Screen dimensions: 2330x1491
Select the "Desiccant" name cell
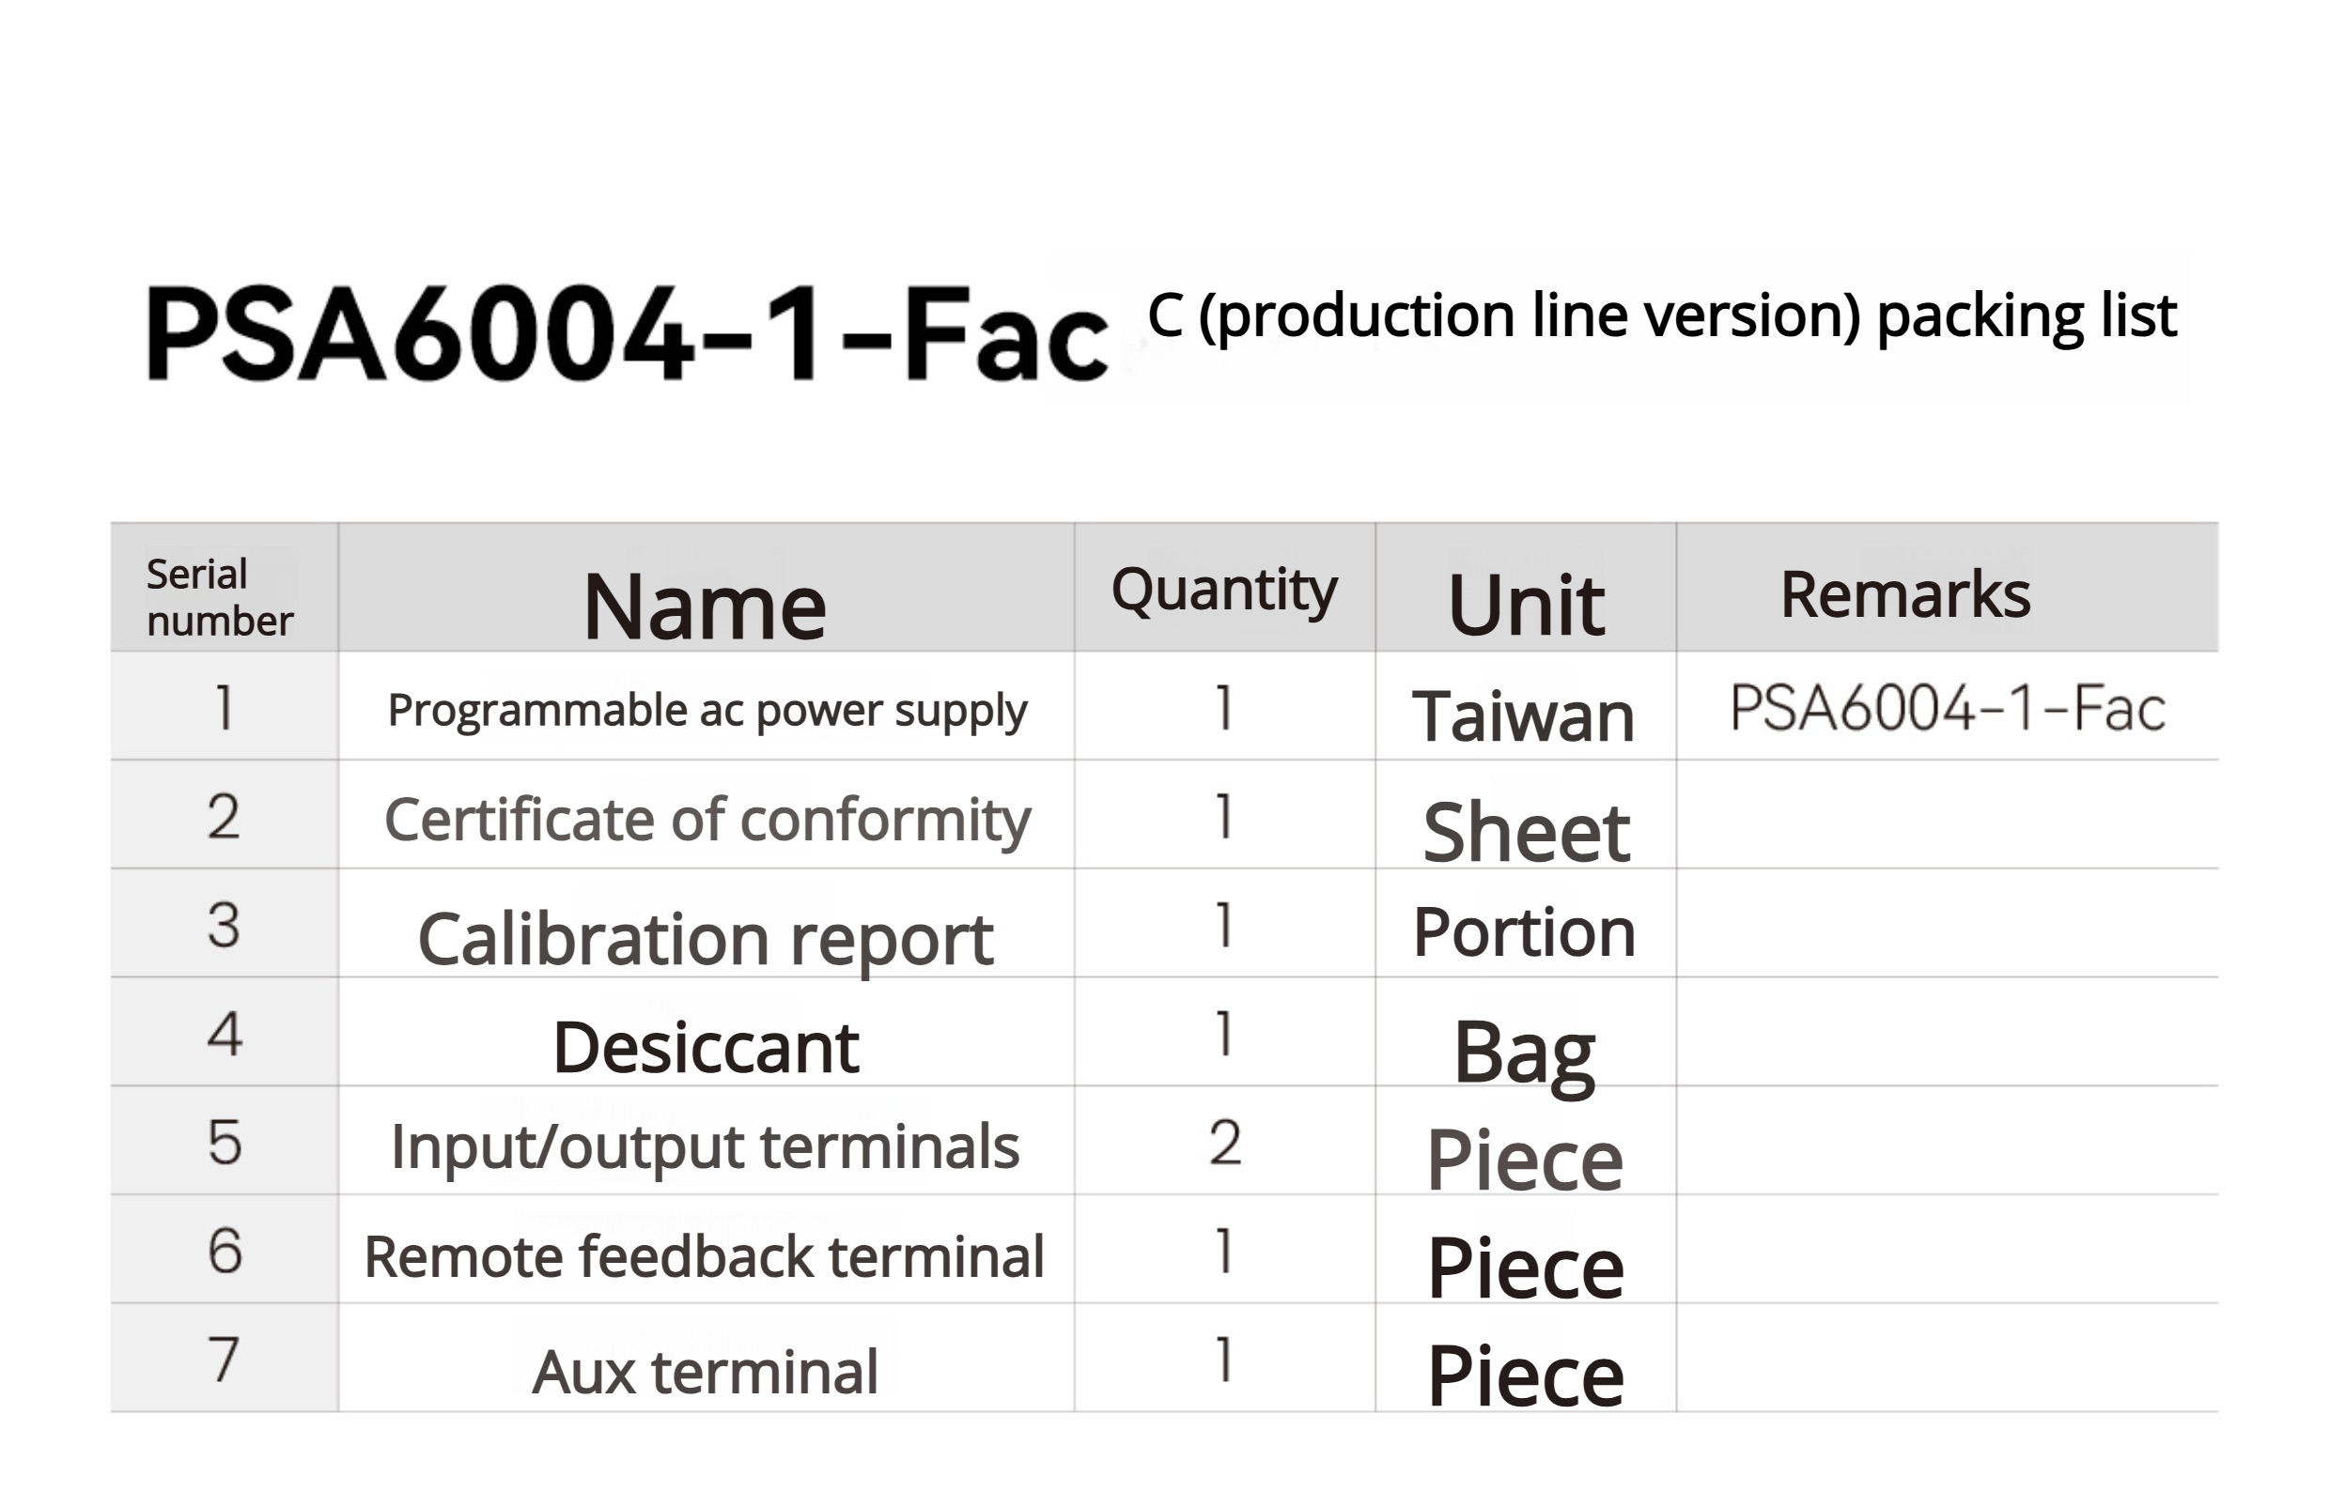point(706,1048)
